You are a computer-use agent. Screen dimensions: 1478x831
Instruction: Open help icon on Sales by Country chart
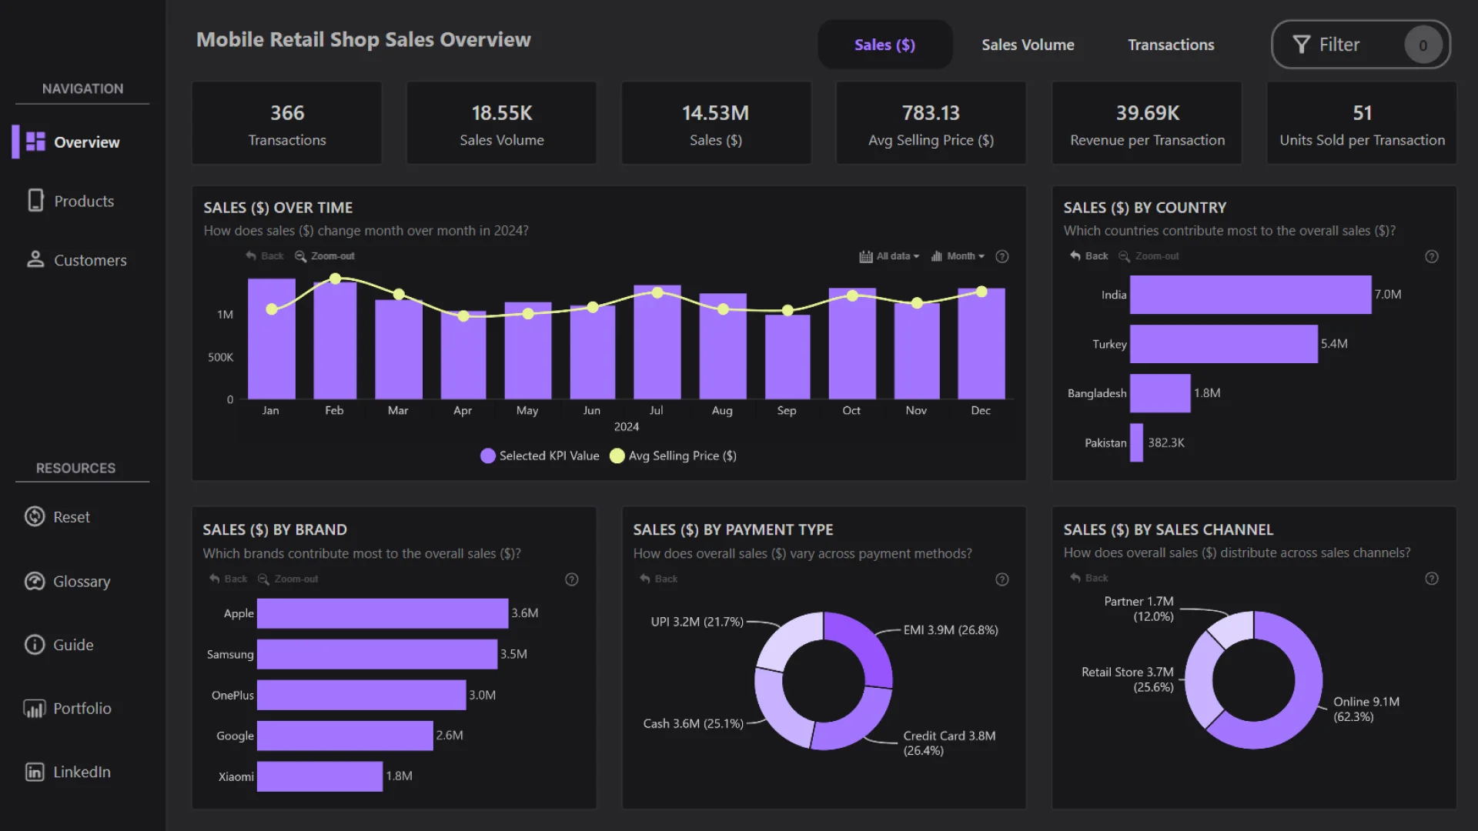pos(1431,256)
